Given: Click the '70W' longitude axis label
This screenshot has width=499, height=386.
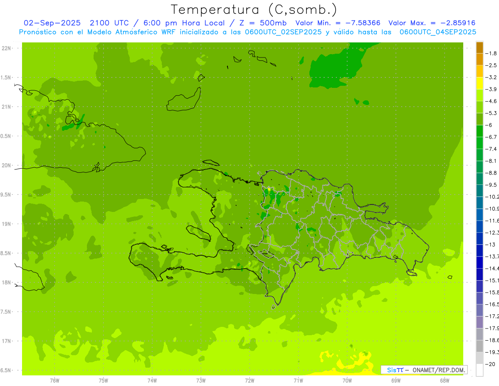Looking at the screenshot, I should click(x=347, y=380).
